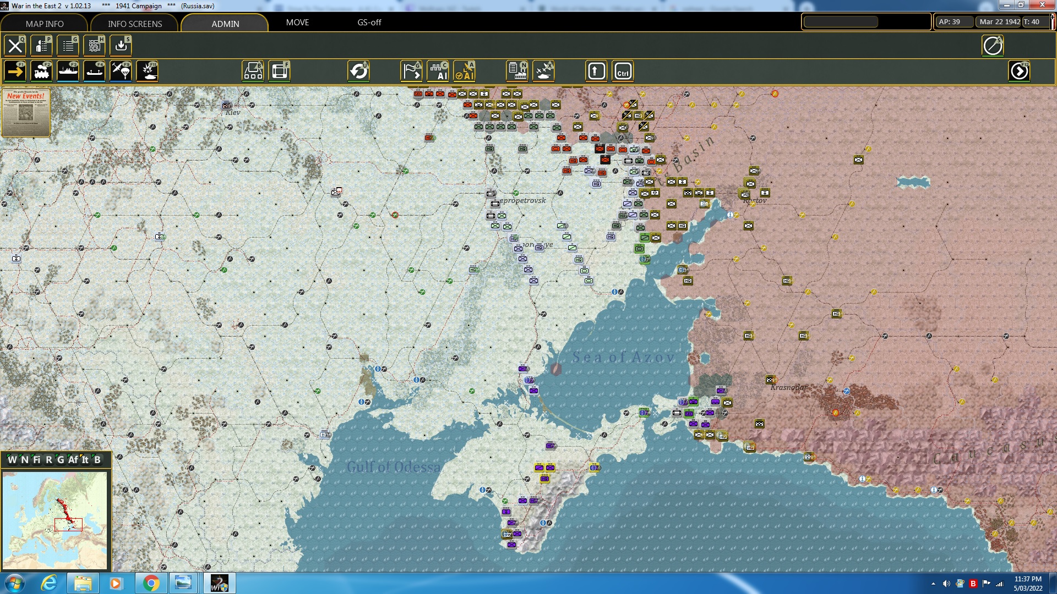Viewport: 1057px width, 594px height.
Task: Click the Shift up-arrow key icon
Action: [x=597, y=71]
